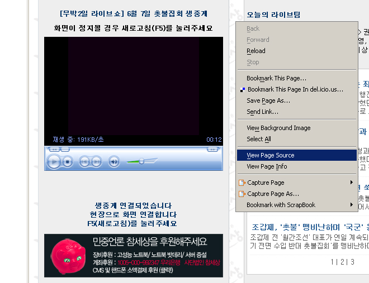Click the red piggy bank donation banner
369x283 pixels.
[x=134, y=256]
